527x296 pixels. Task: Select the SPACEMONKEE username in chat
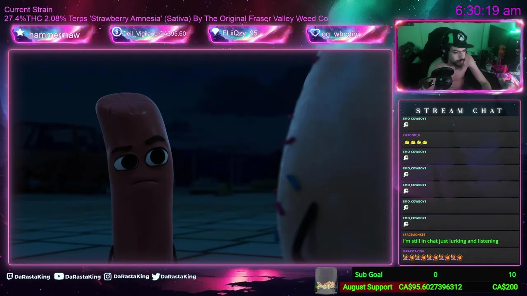click(x=414, y=235)
